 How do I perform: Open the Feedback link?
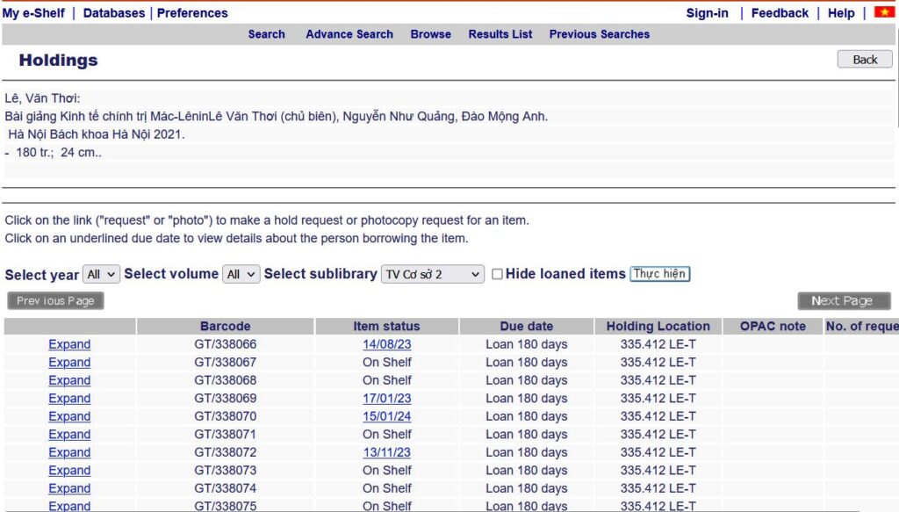tap(780, 13)
